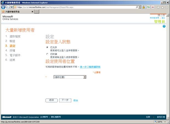This screenshot has width=170, height=124.
Task: Open the Favorites star icon
Action: pos(162,7)
